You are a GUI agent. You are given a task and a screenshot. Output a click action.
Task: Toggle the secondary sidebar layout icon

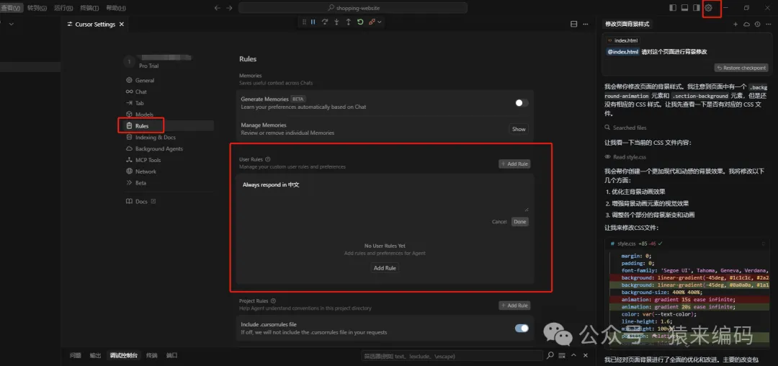coord(697,8)
